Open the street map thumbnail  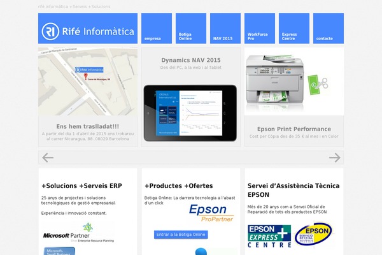tap(88, 82)
